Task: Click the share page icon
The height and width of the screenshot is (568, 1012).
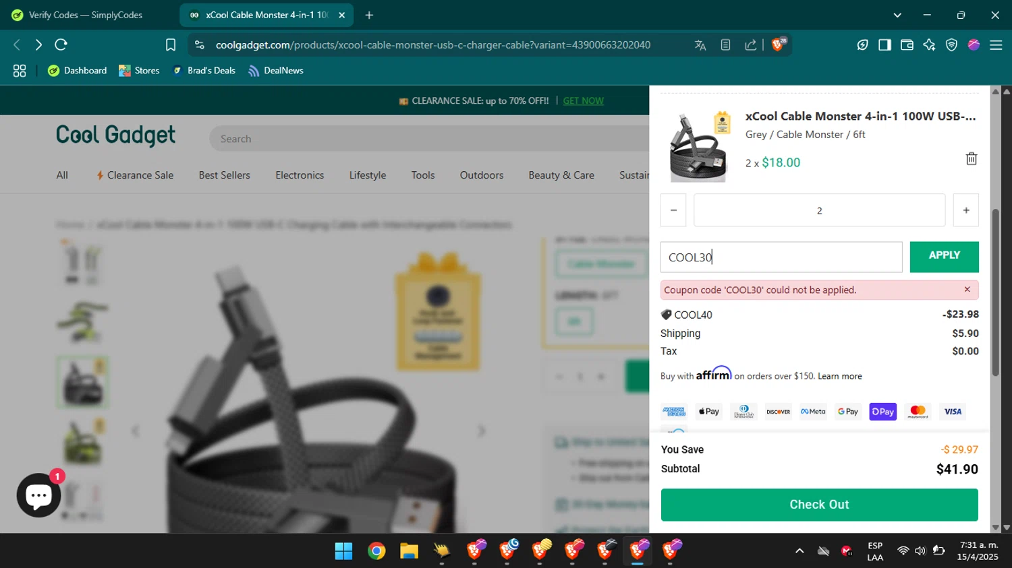Action: pyautogui.click(x=750, y=45)
